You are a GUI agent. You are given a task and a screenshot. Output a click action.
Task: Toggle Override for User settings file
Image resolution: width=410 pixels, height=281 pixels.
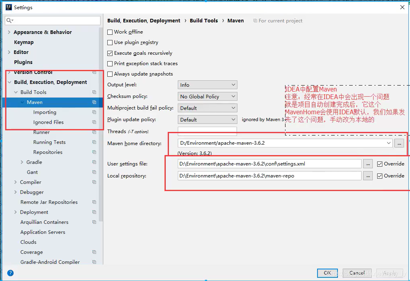pyautogui.click(x=380, y=164)
